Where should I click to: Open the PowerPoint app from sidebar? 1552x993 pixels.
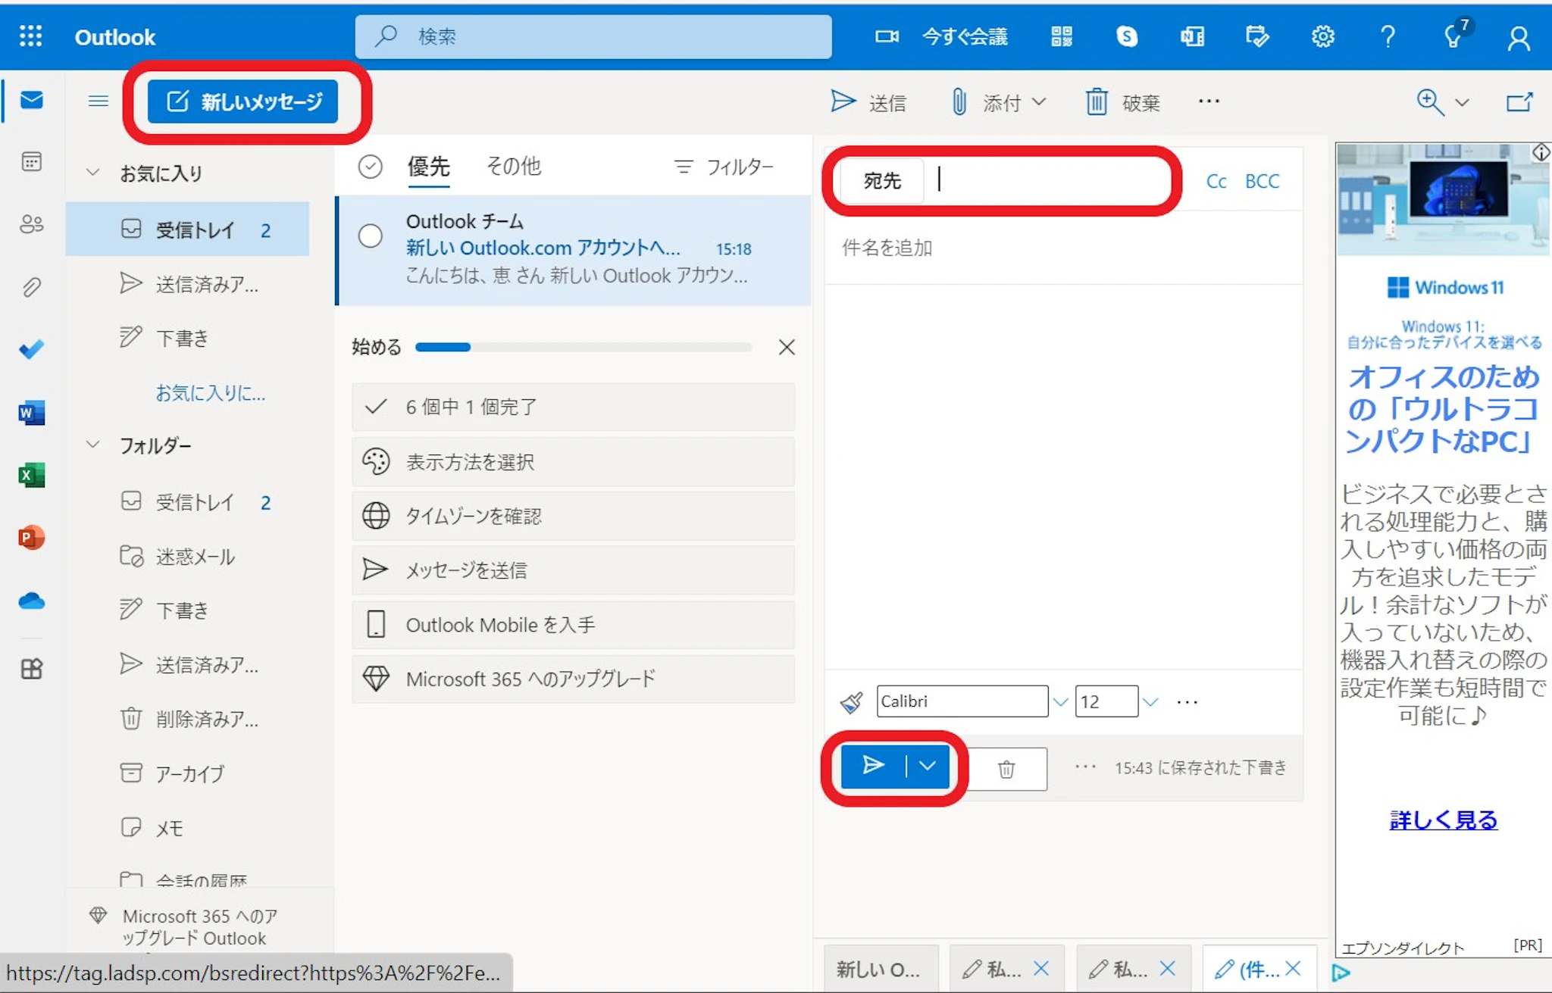31,538
